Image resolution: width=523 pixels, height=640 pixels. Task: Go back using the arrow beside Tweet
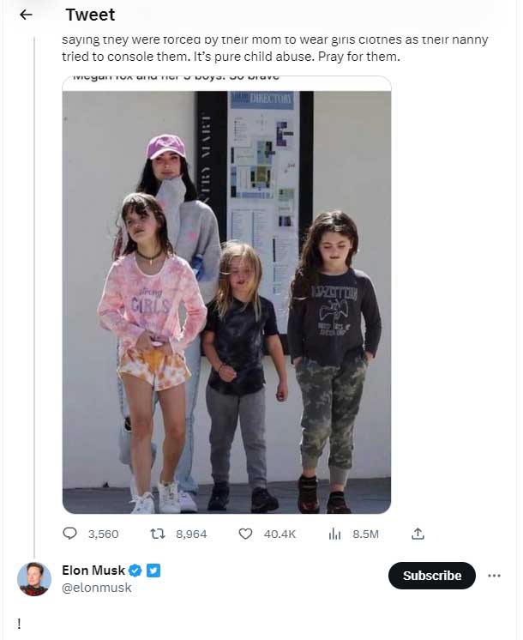click(x=26, y=15)
